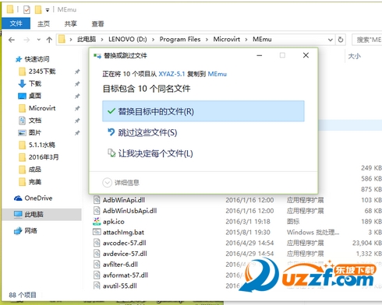
Task: Select file attachImg.bat
Action: pyautogui.click(x=123, y=232)
